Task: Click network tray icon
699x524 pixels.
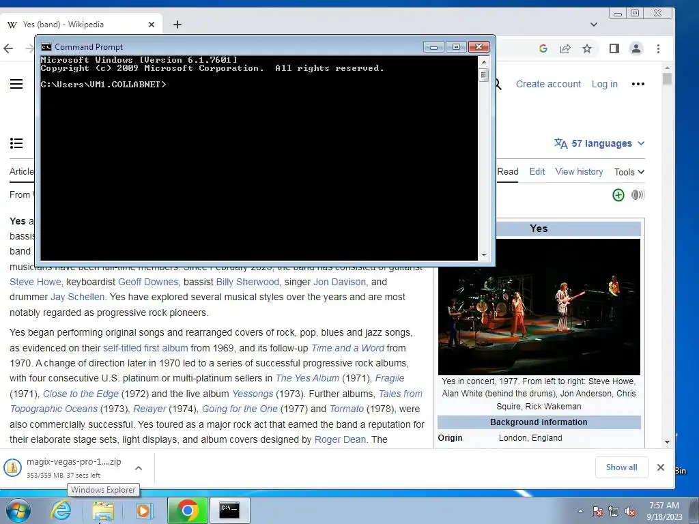Action: click(614, 511)
